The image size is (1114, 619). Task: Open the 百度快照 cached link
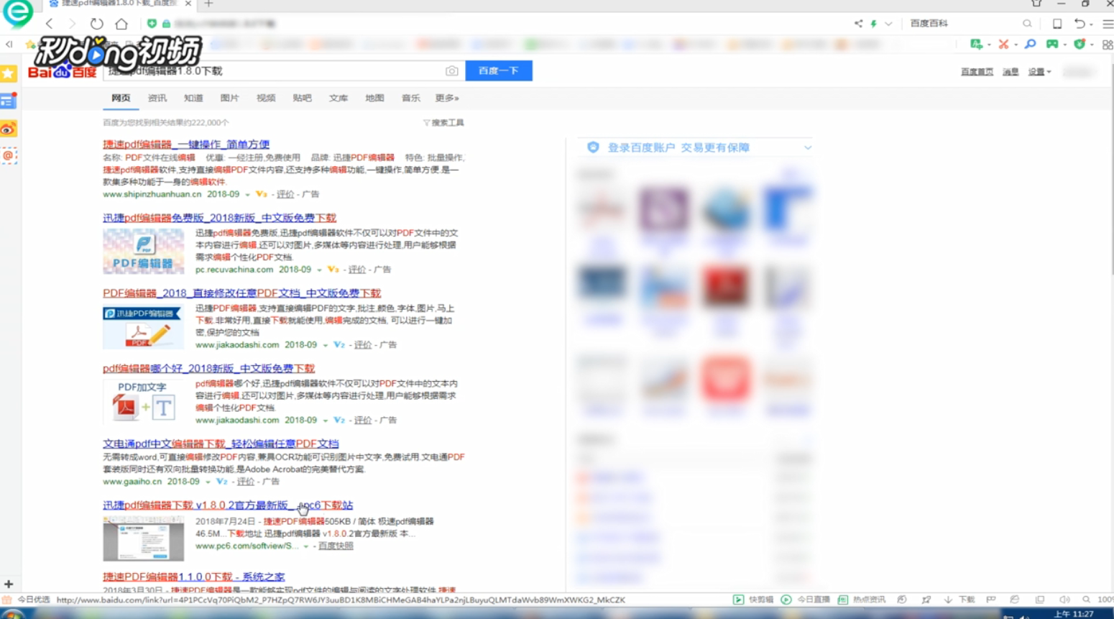[x=336, y=546]
